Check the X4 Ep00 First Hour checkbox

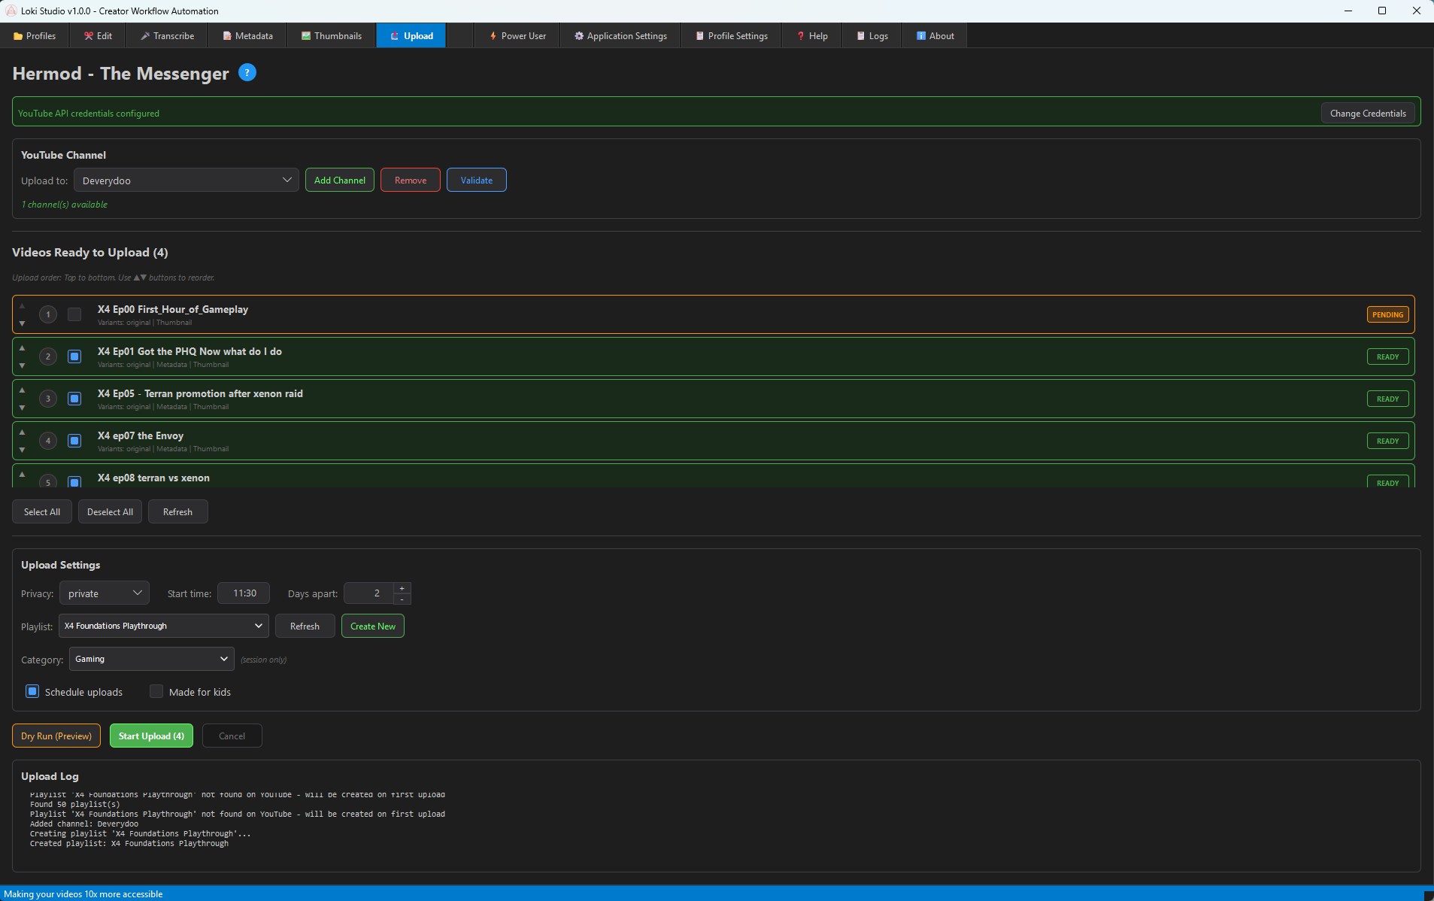click(x=74, y=314)
